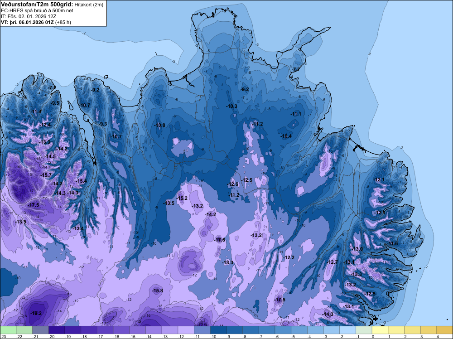Click the -9.3 temperature value
The width and height of the screenshot is (453, 339).
103,124
